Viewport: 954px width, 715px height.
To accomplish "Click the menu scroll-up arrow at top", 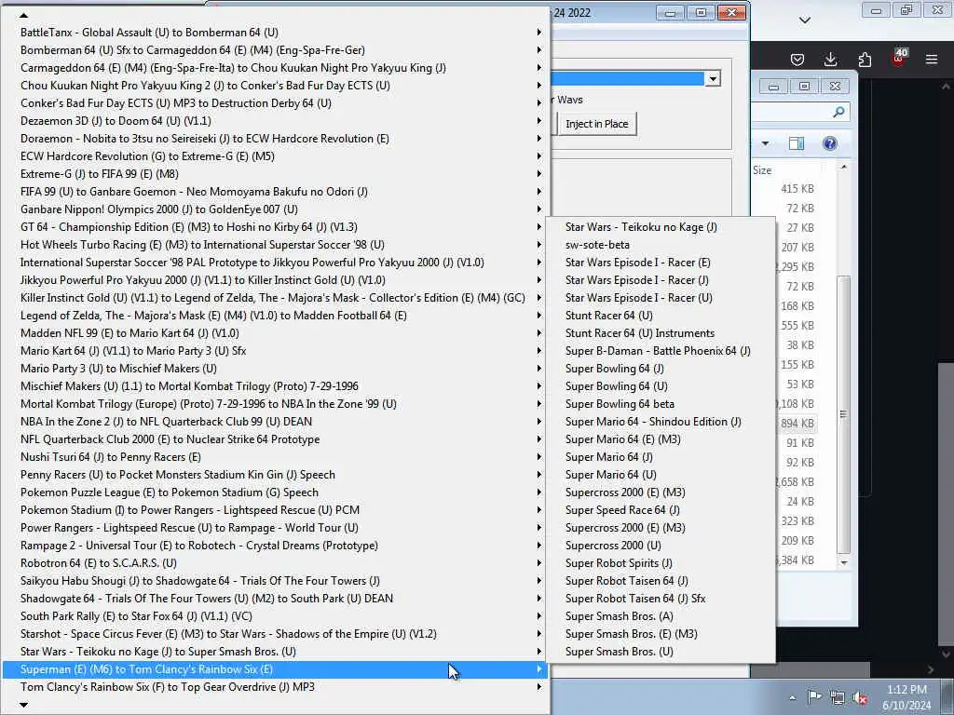I will [x=23, y=15].
